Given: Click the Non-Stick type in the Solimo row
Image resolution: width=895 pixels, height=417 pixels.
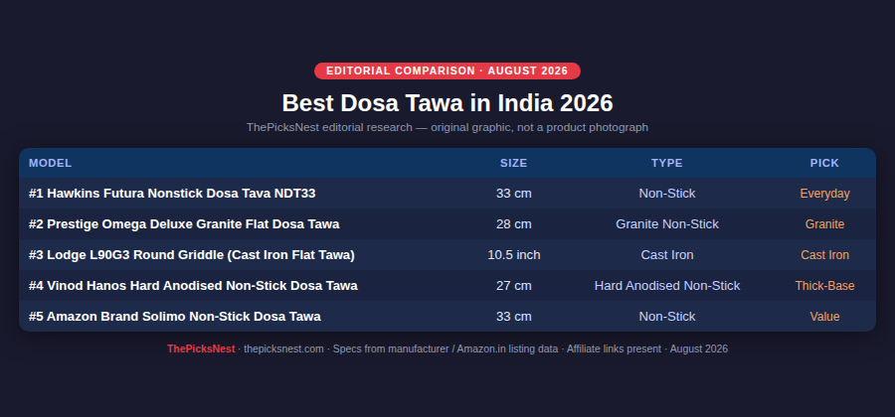Looking at the screenshot, I should pos(666,317).
